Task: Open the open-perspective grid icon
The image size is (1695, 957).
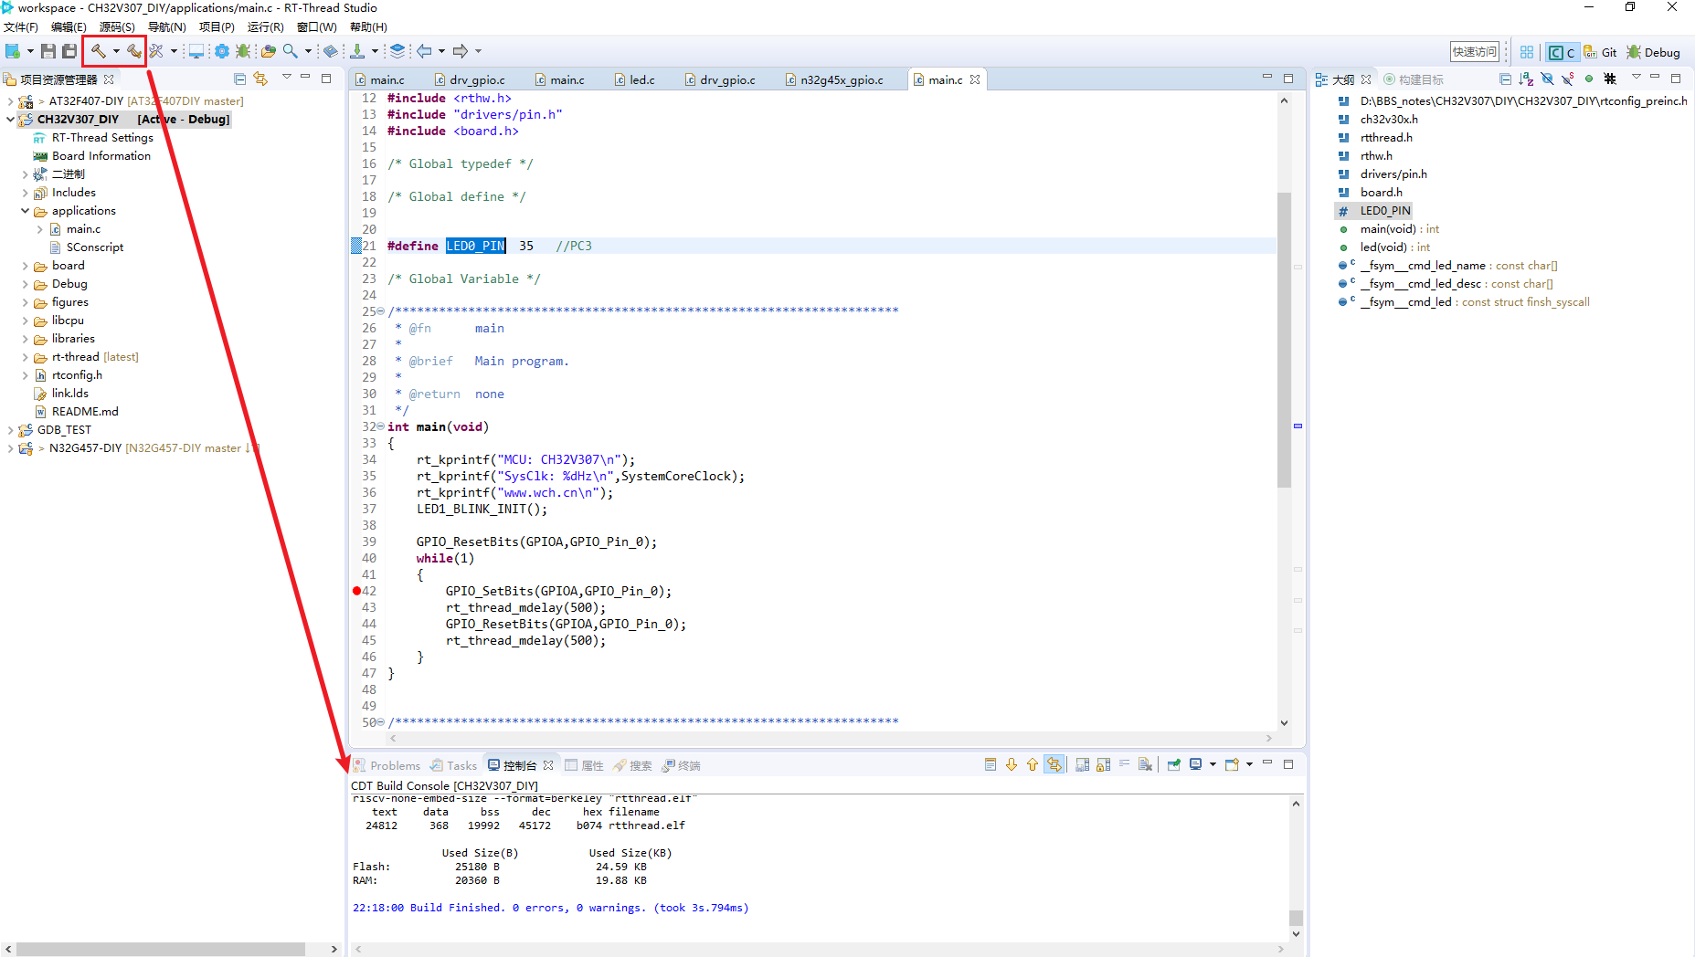Action: point(1526,52)
